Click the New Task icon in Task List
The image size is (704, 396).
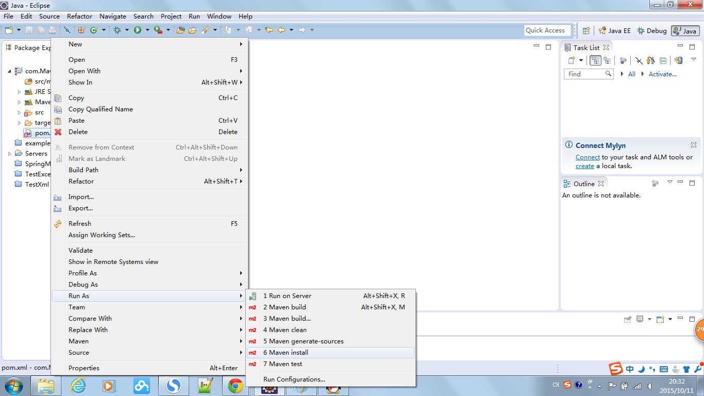pos(572,60)
